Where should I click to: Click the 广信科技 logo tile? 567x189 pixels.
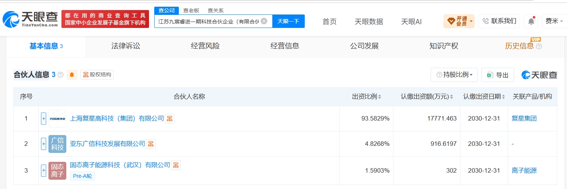tap(57, 144)
